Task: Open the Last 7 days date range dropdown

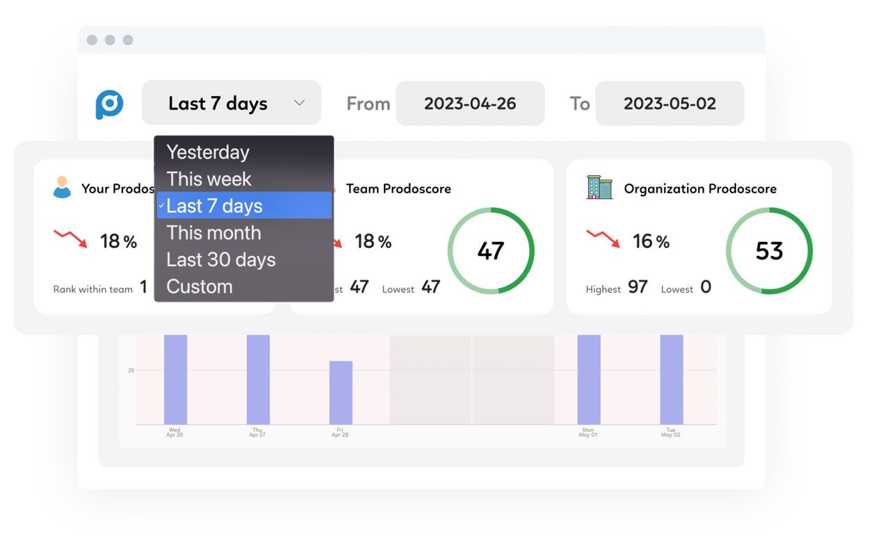Action: 232,103
